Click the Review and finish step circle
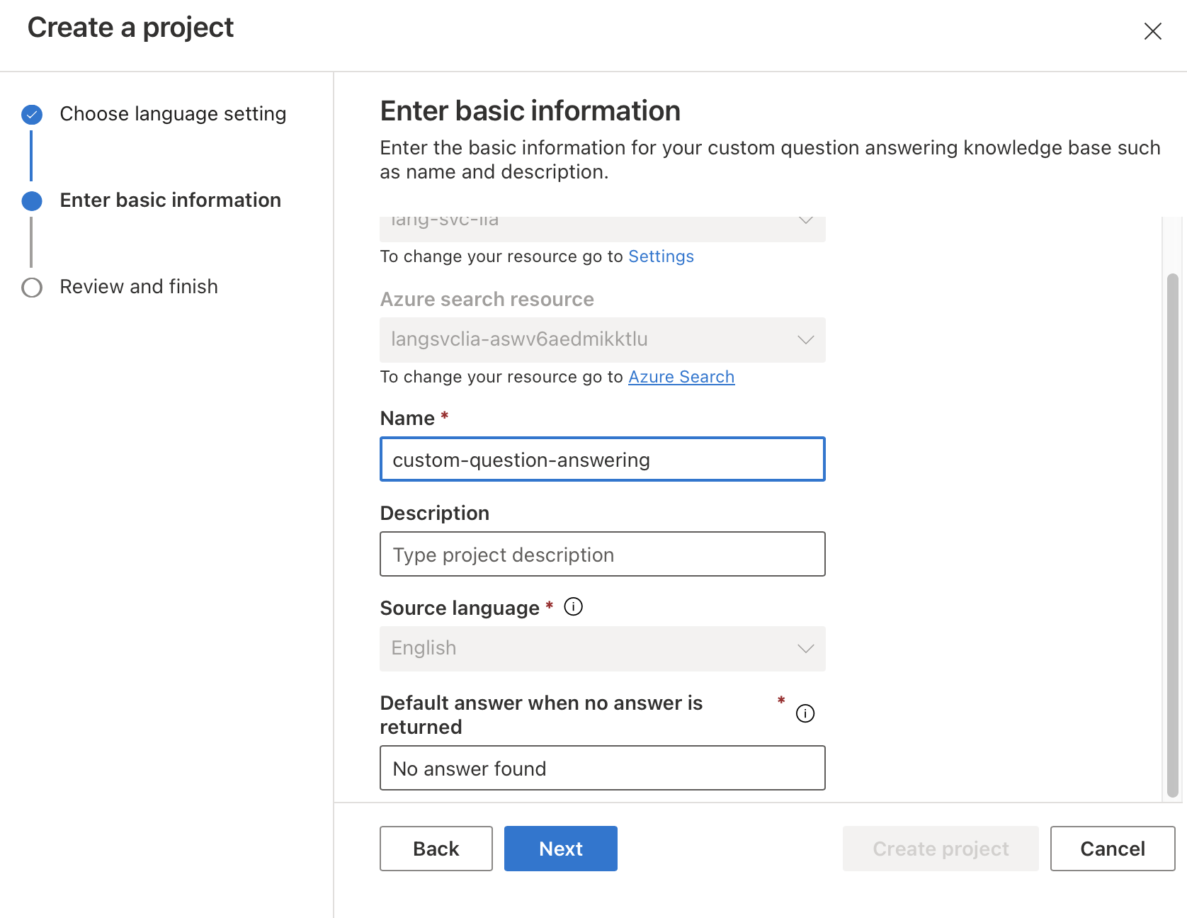Screen dimensions: 1187x918 [32, 288]
